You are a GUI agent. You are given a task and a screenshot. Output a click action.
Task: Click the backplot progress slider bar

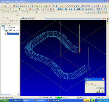tap(73, 19)
